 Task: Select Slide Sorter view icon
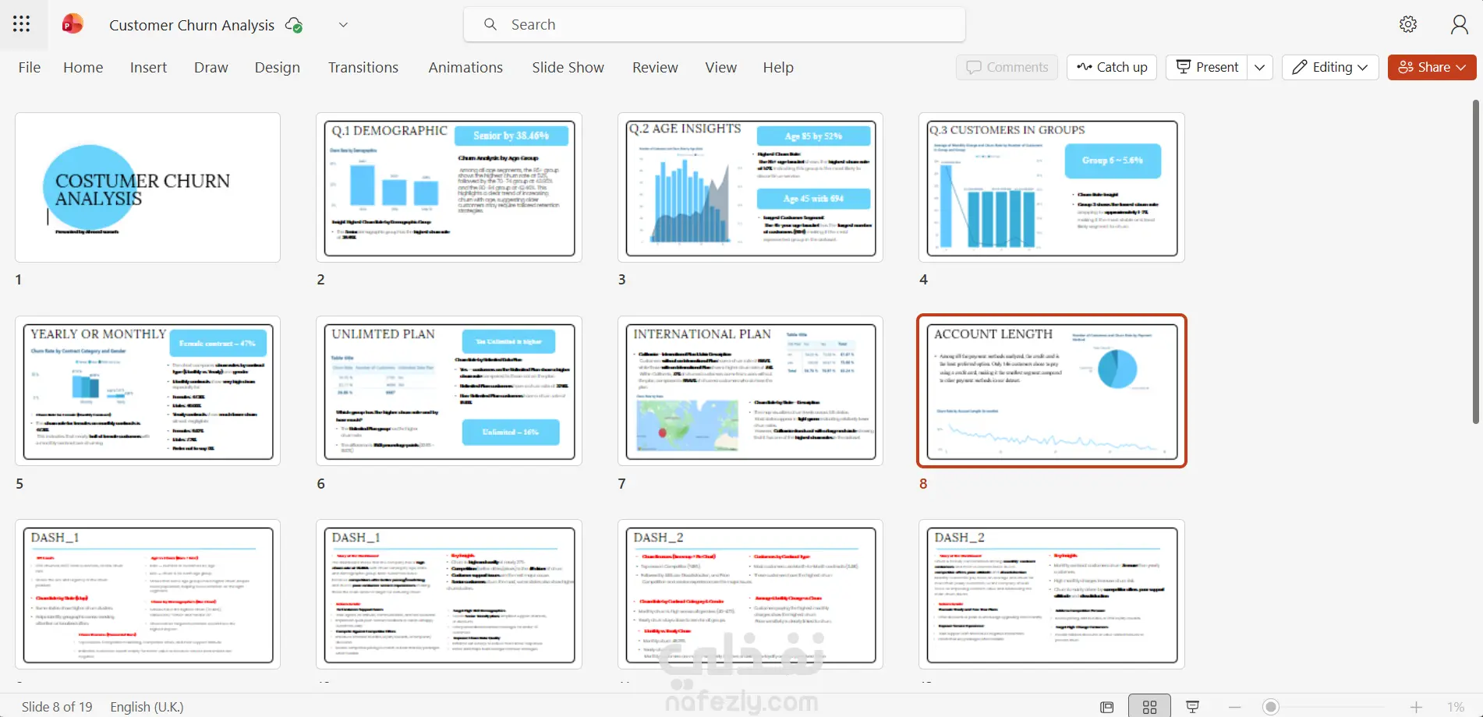pos(1149,707)
